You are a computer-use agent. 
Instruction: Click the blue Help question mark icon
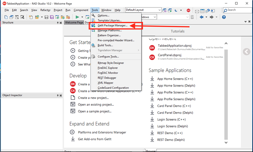click(224, 17)
